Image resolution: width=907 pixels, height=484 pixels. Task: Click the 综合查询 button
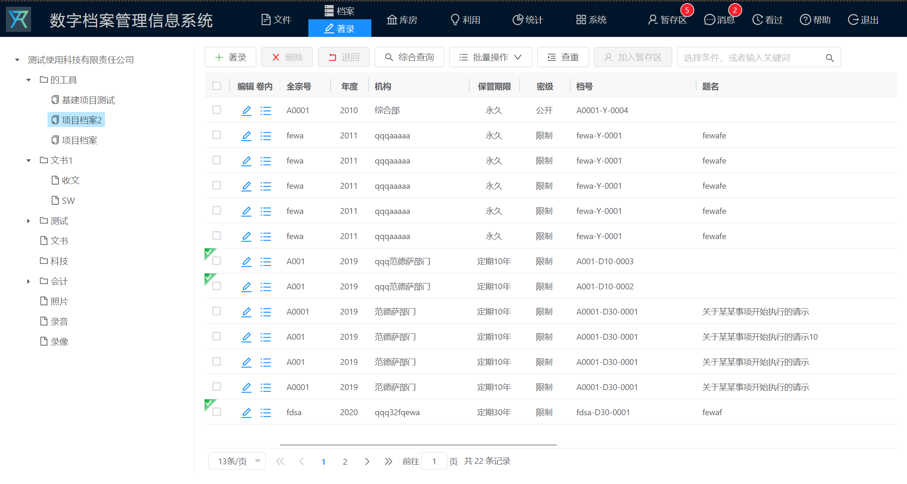[x=409, y=57]
